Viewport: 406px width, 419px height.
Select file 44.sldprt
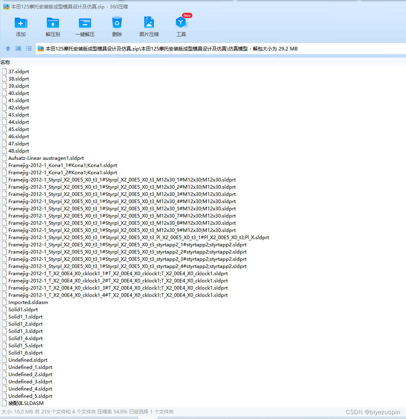pyautogui.click(x=18, y=122)
